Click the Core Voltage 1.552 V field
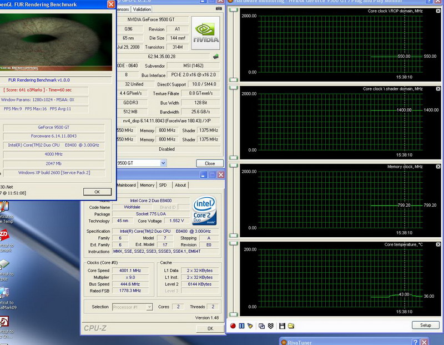This screenshot has height=345, width=444. (x=176, y=221)
